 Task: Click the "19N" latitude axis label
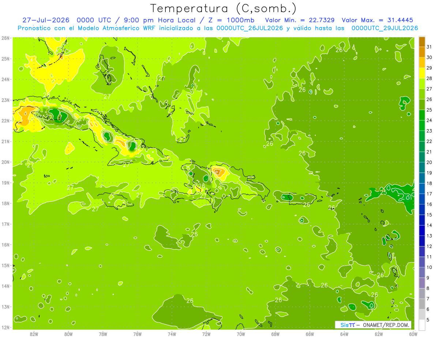[5, 183]
